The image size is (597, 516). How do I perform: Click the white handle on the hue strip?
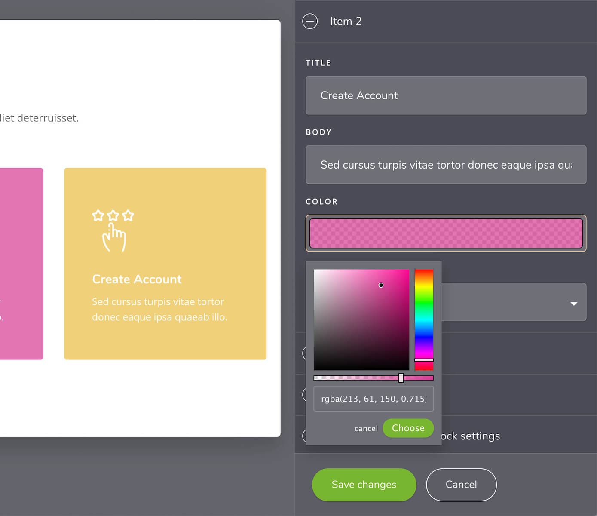point(424,360)
